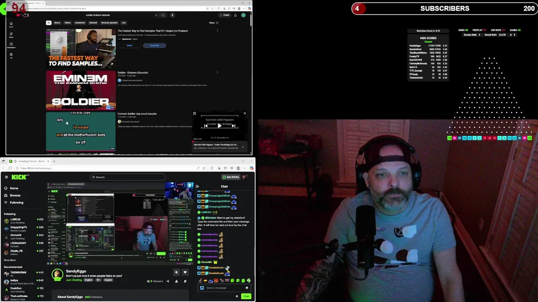Collapse the Kick chat panel
Image resolution: width=538 pixels, height=302 pixels.
(x=197, y=186)
